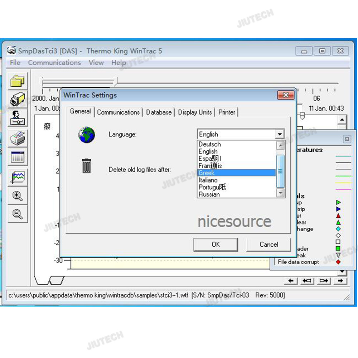Select Deutsch from the language list

coord(237,144)
